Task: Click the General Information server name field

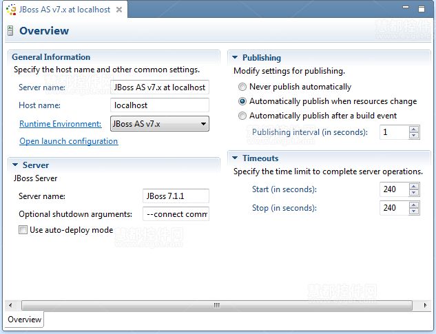Action: click(160, 87)
